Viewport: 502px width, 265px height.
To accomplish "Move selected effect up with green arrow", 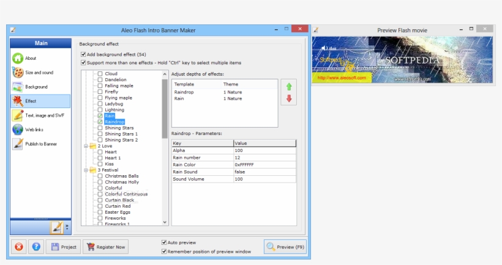I will pos(289,87).
